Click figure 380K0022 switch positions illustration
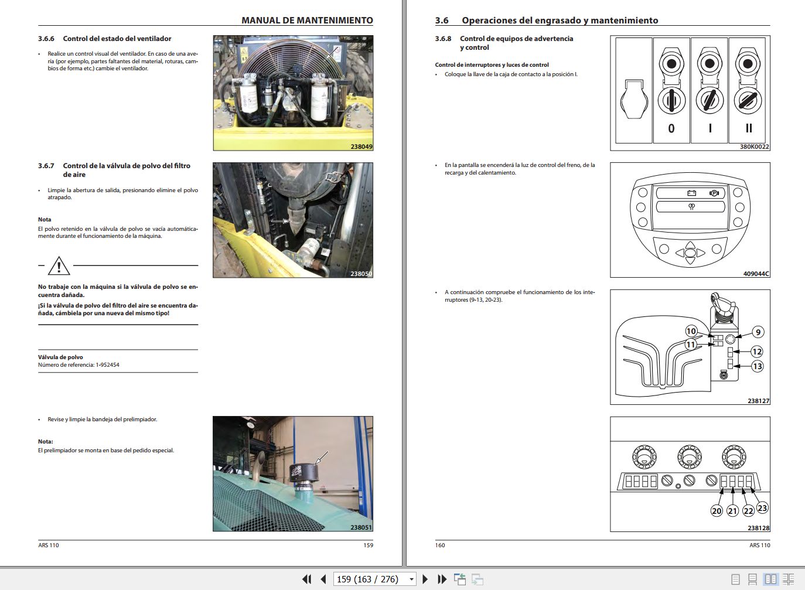805x590 pixels. click(x=691, y=93)
